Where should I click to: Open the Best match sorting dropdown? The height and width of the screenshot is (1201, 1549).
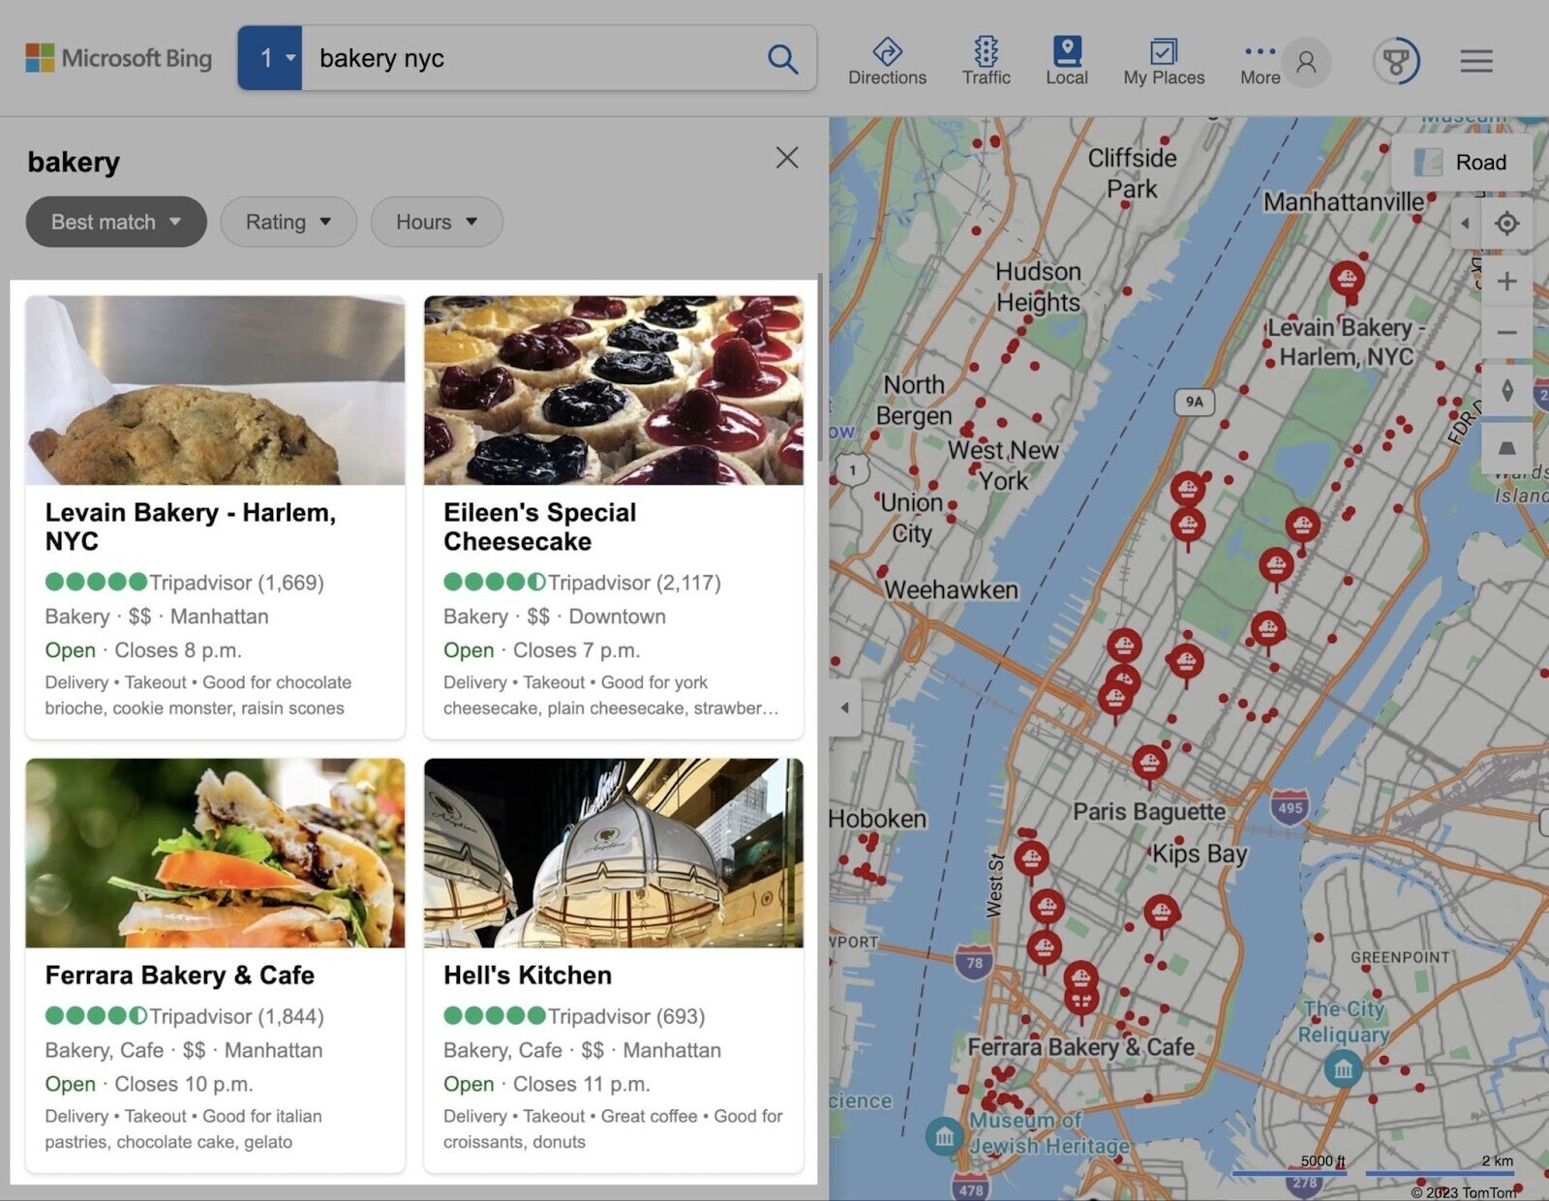pyautogui.click(x=115, y=222)
